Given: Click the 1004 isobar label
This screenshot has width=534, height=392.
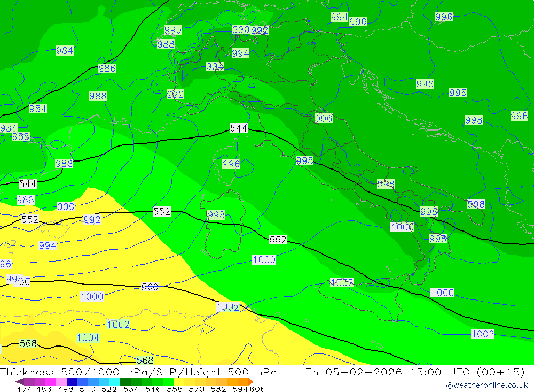Looking at the screenshot, I should click(x=88, y=338).
